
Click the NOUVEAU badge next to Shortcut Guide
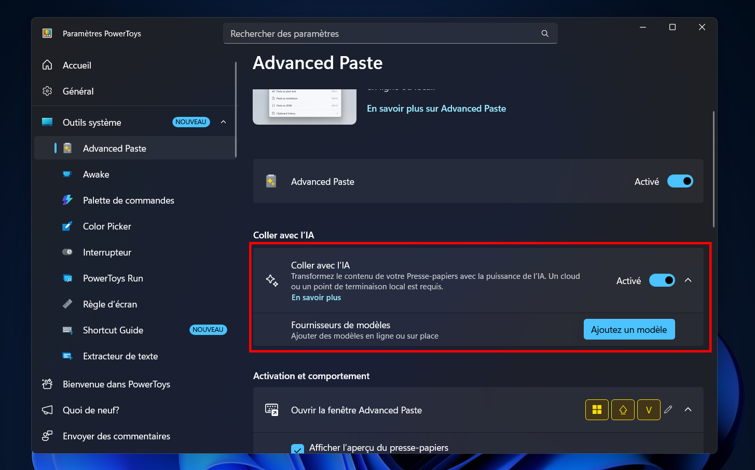208,330
